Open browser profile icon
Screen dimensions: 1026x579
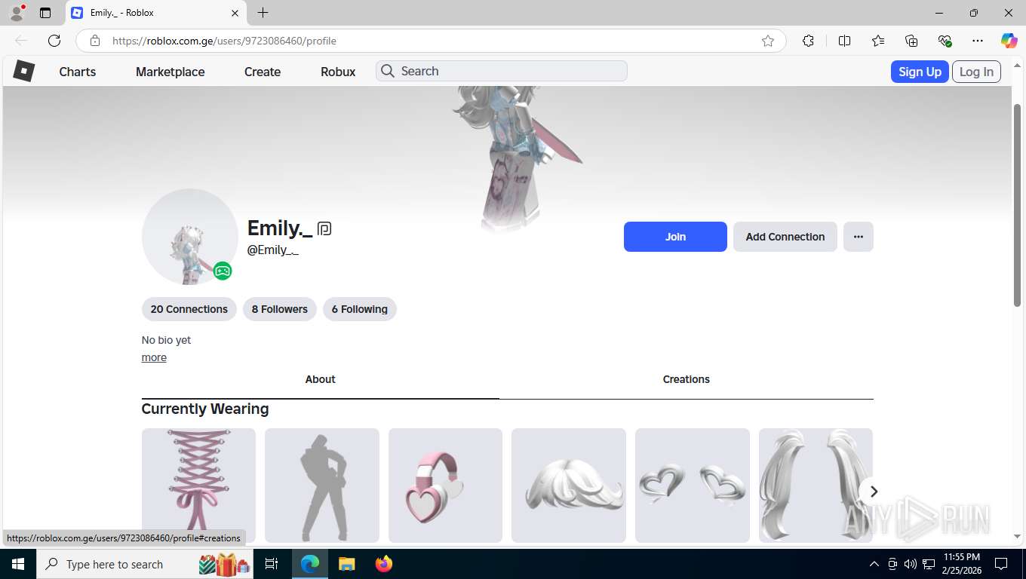click(16, 13)
